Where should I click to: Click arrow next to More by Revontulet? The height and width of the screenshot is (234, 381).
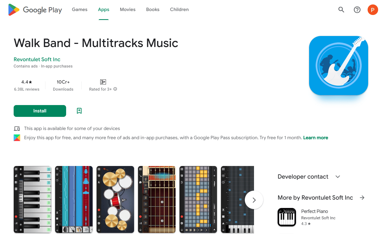362,197
